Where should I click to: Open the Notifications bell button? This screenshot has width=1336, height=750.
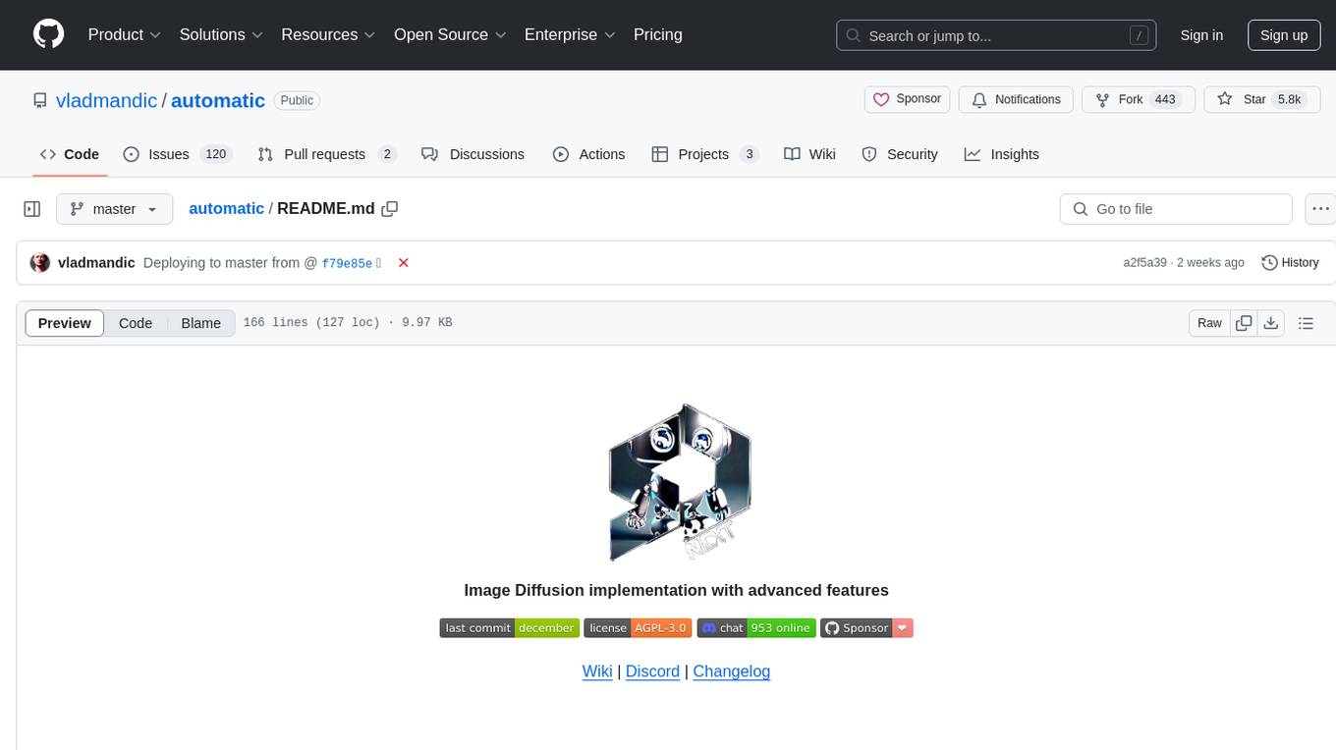[x=1016, y=99]
